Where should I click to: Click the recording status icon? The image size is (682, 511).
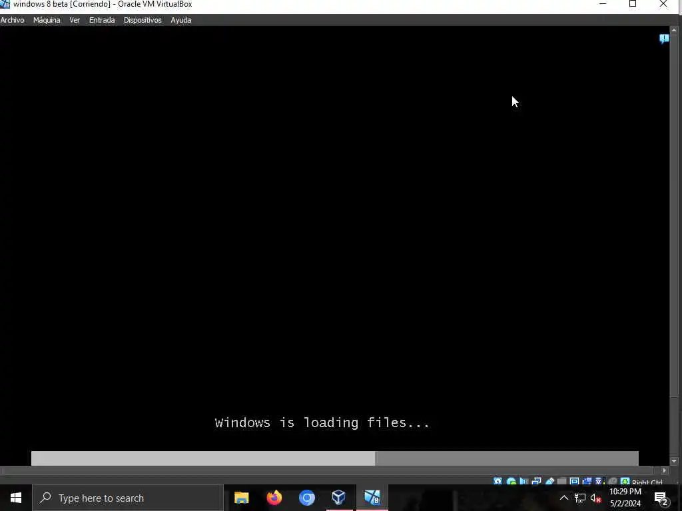(x=587, y=482)
